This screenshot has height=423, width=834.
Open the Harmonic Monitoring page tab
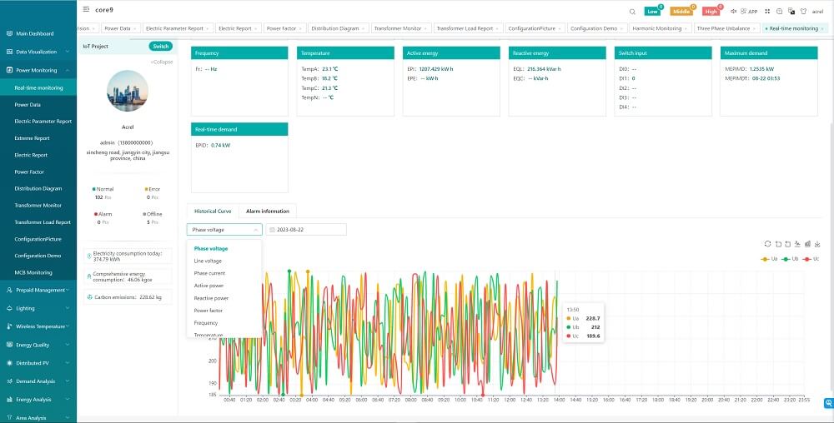click(656, 28)
